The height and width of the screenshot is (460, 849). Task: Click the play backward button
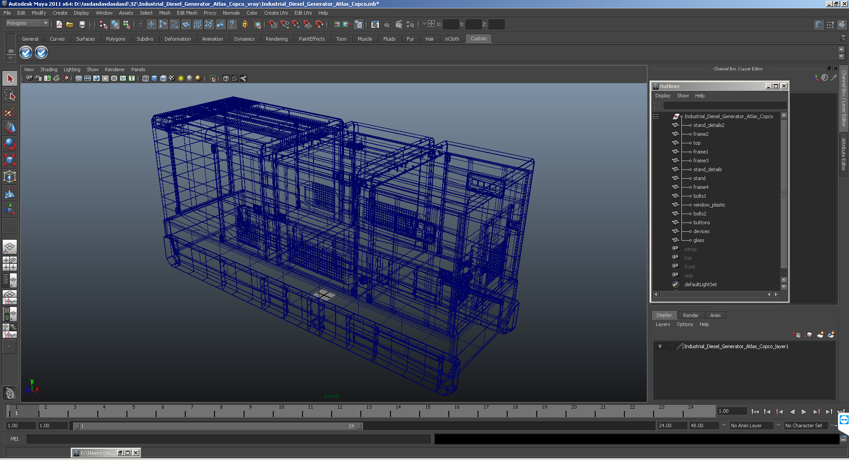pos(792,412)
